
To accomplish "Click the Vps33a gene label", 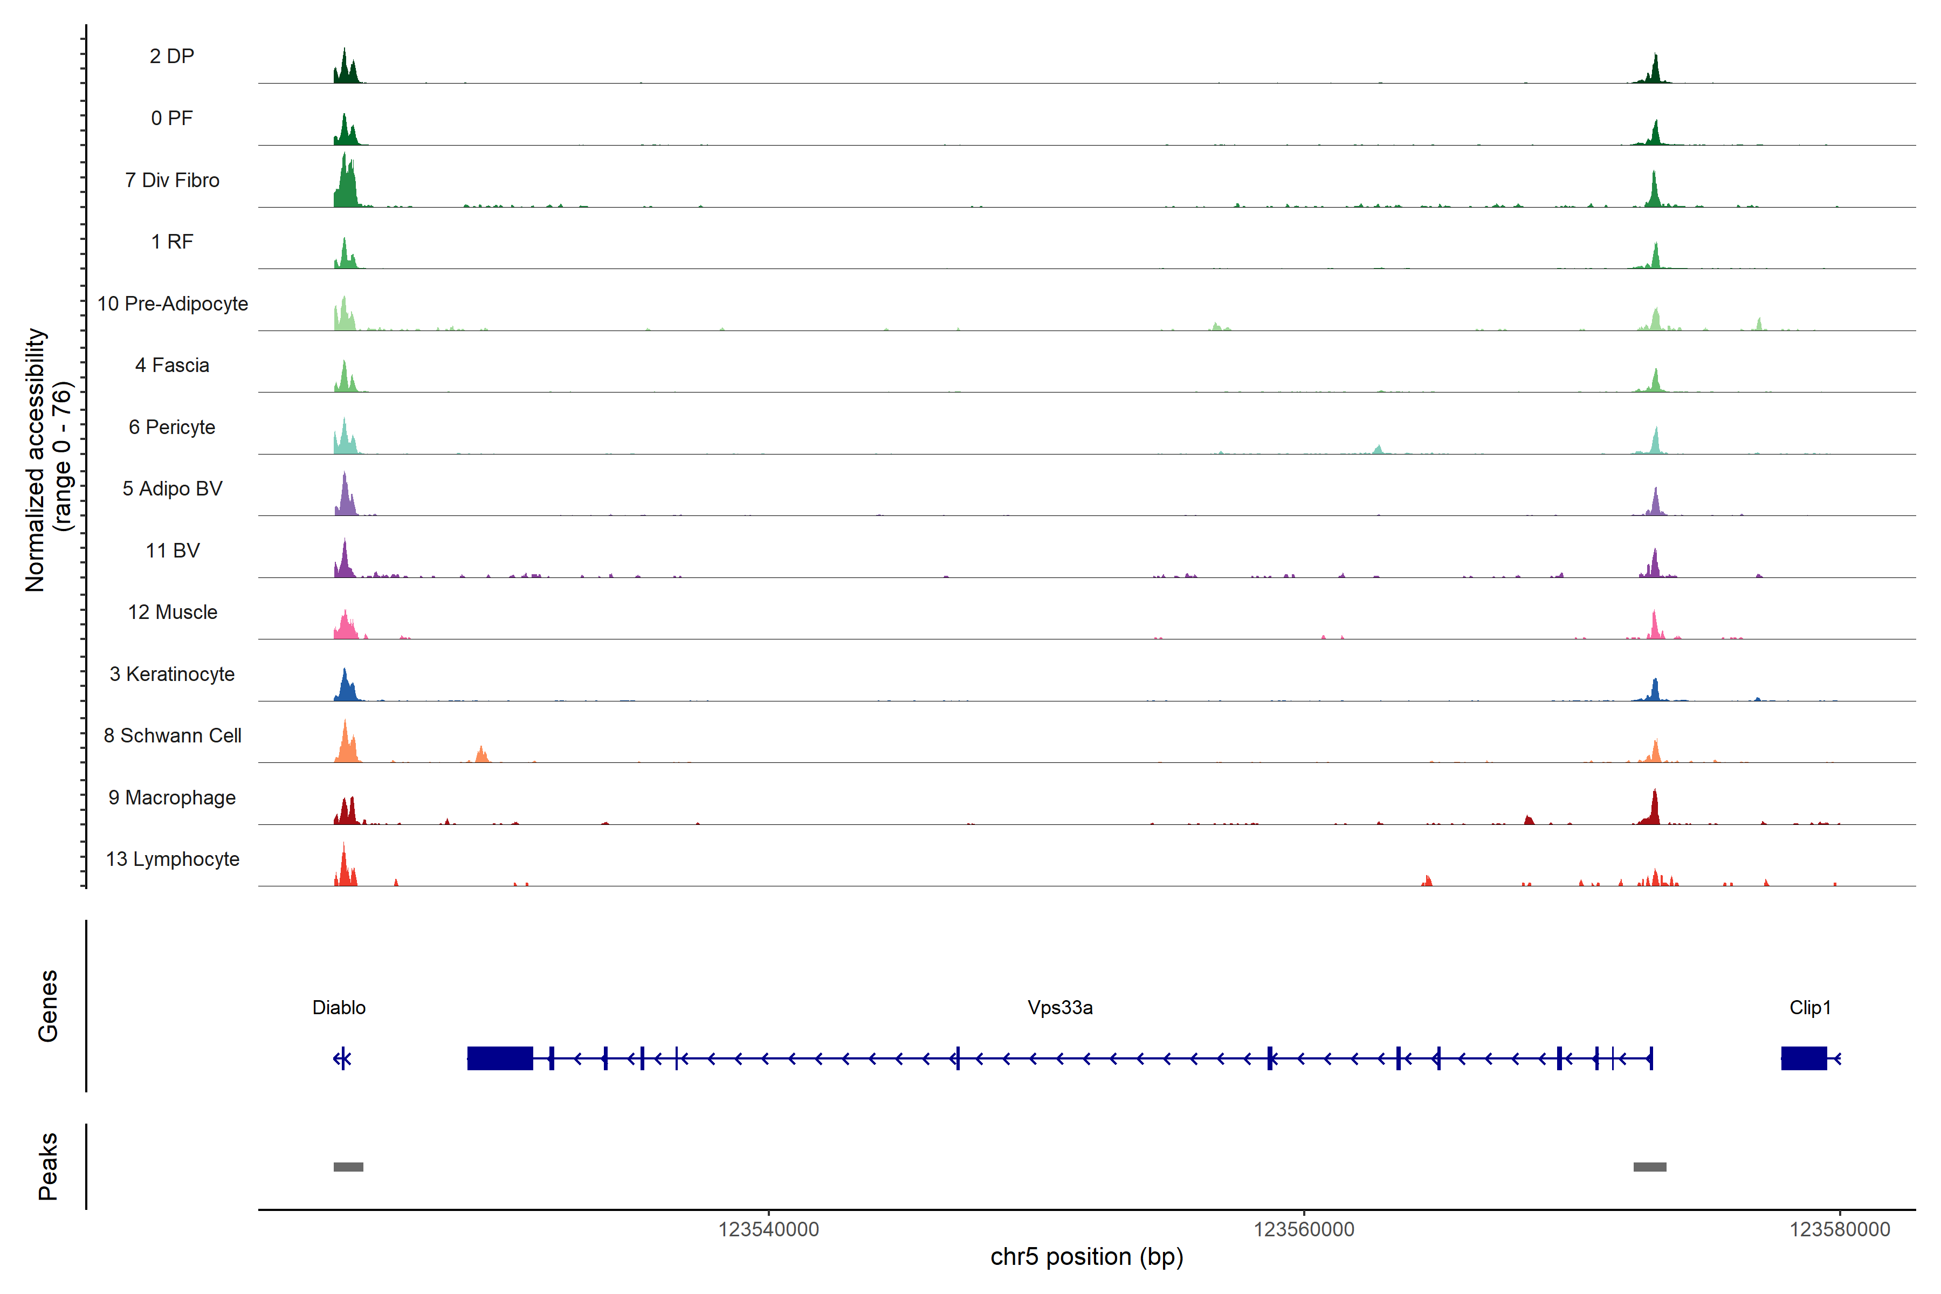I will click(x=1059, y=1008).
